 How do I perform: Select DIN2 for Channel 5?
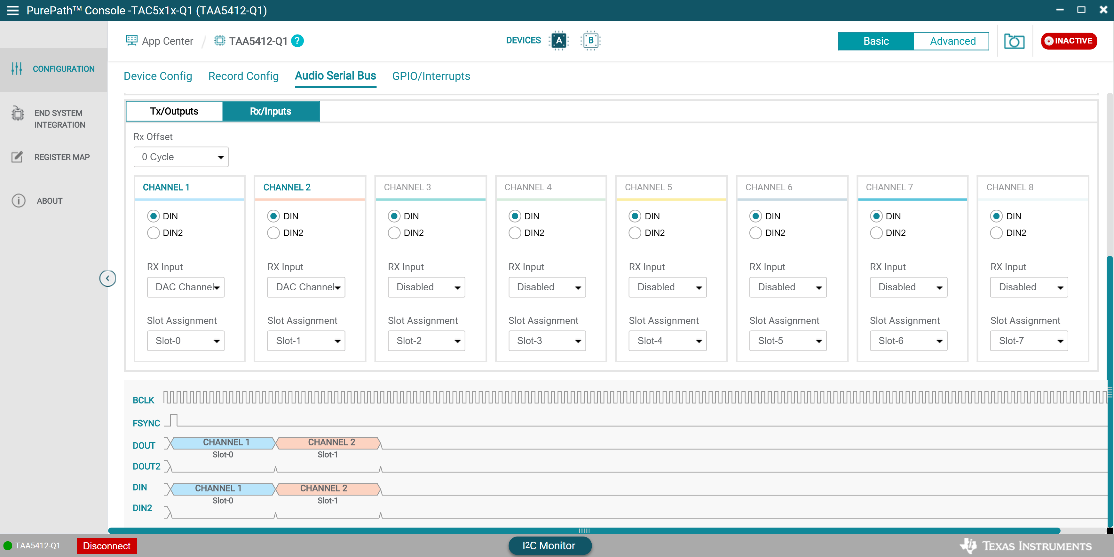[635, 233]
